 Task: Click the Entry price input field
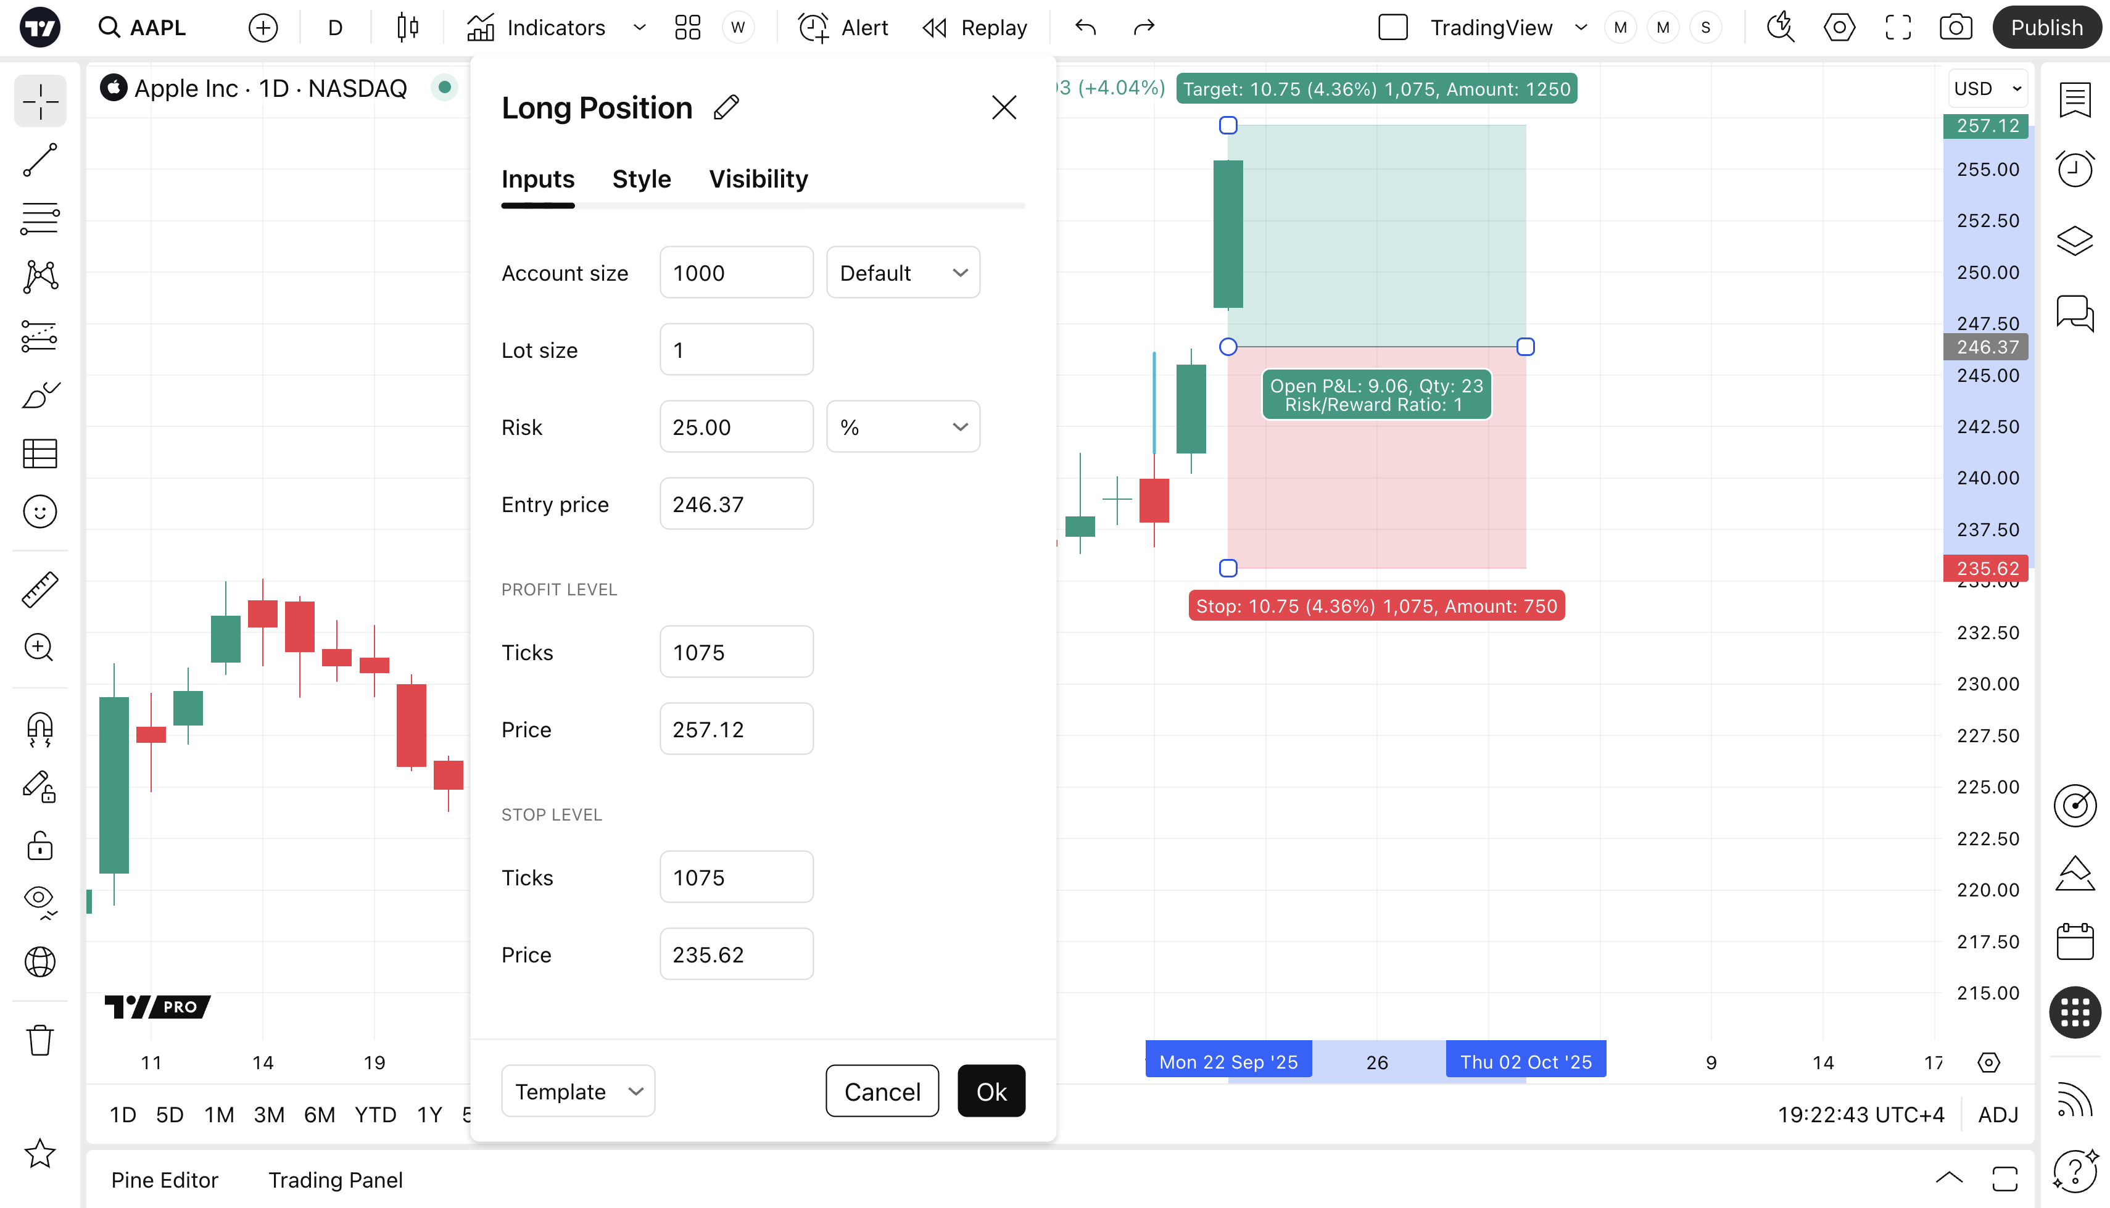click(735, 505)
